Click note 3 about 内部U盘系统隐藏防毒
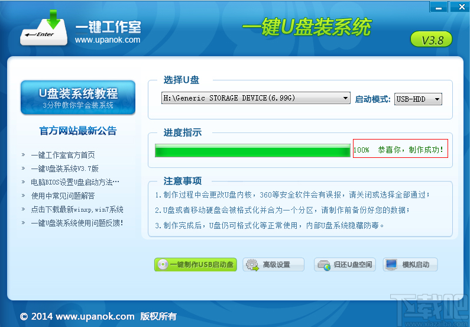Screen dimensions: 470x327 coord(269,225)
